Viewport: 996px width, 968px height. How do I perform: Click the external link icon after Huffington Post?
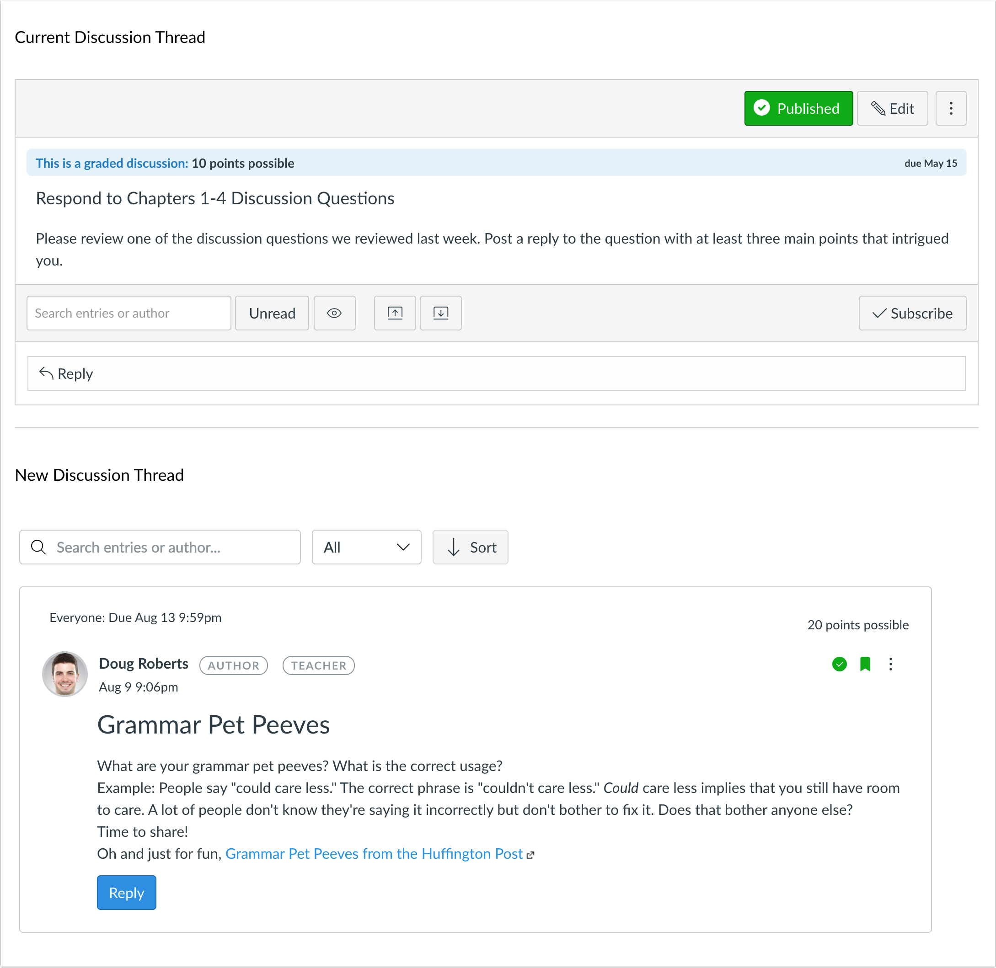click(530, 855)
